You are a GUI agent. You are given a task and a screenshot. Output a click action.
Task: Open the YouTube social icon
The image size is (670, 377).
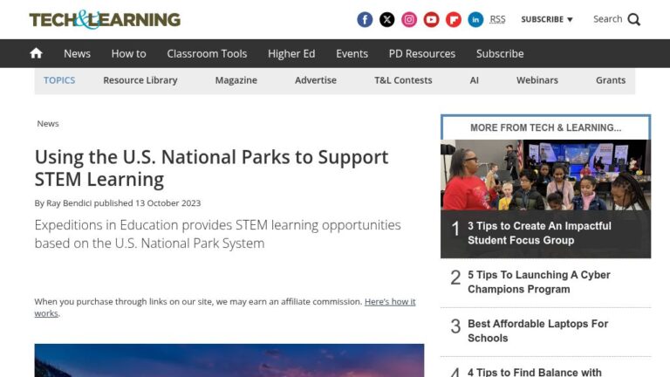(x=431, y=20)
